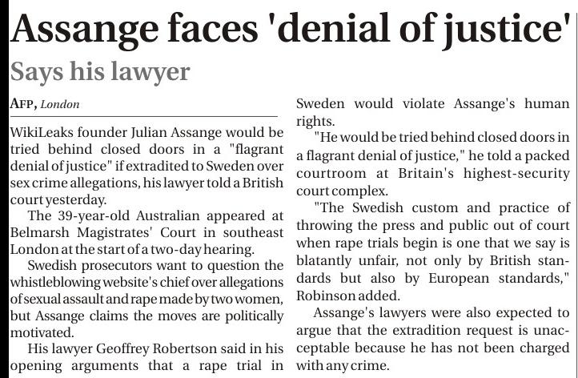The image size is (578, 378).
Task: Click the paragraph starting "The 39-year-old Australian"
Action: (x=147, y=232)
